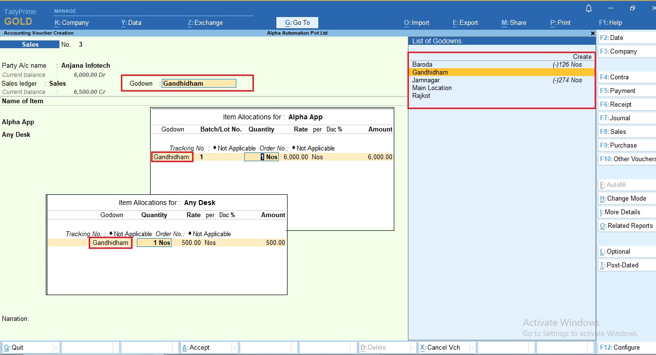Click the notification bell icon
This screenshot has height=355, width=656.
click(589, 8)
